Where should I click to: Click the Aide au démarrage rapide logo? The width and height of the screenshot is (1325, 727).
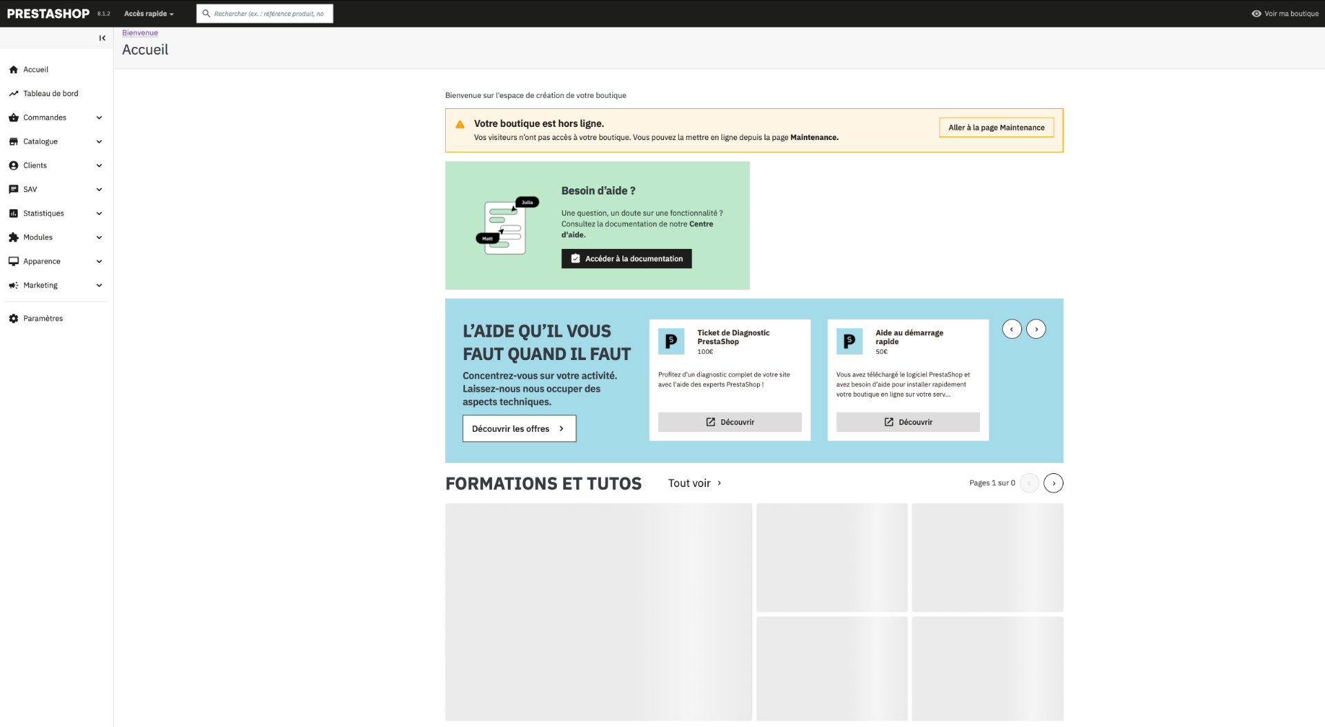(x=850, y=341)
